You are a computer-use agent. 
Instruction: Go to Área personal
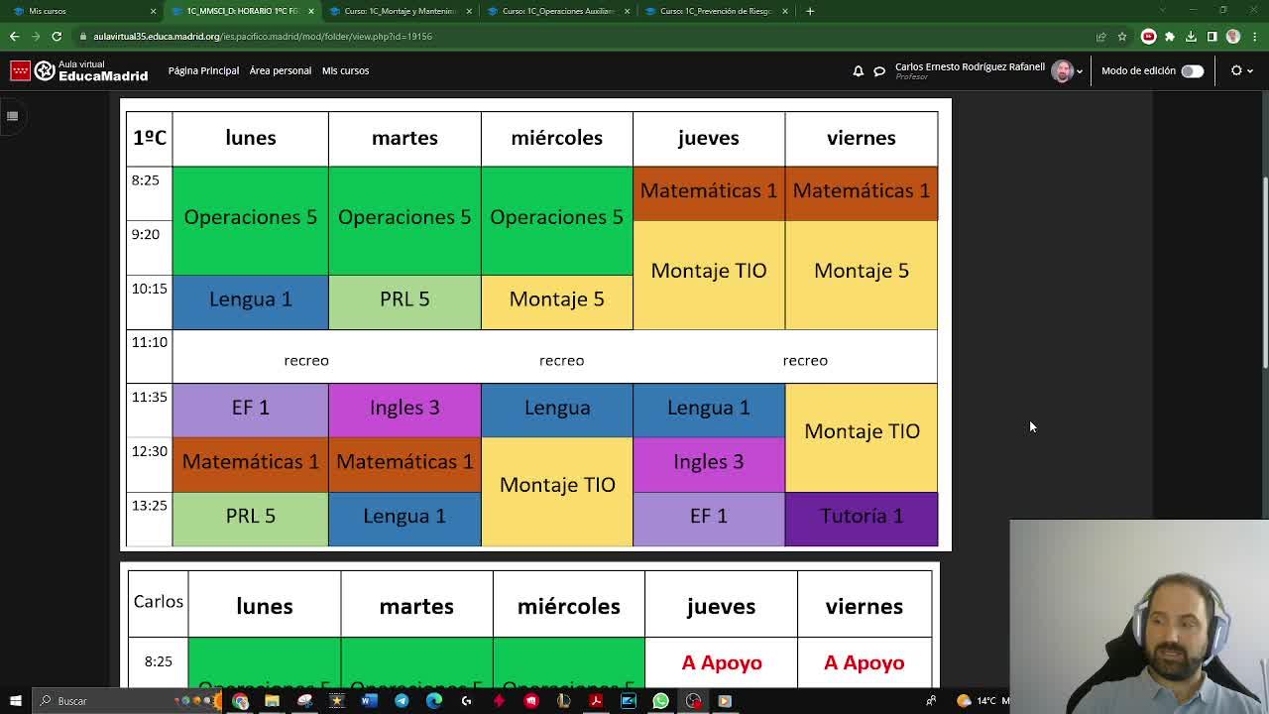(x=281, y=71)
